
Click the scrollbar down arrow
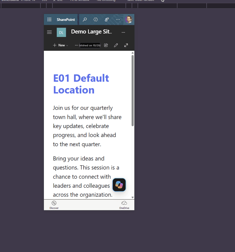click(x=132, y=198)
